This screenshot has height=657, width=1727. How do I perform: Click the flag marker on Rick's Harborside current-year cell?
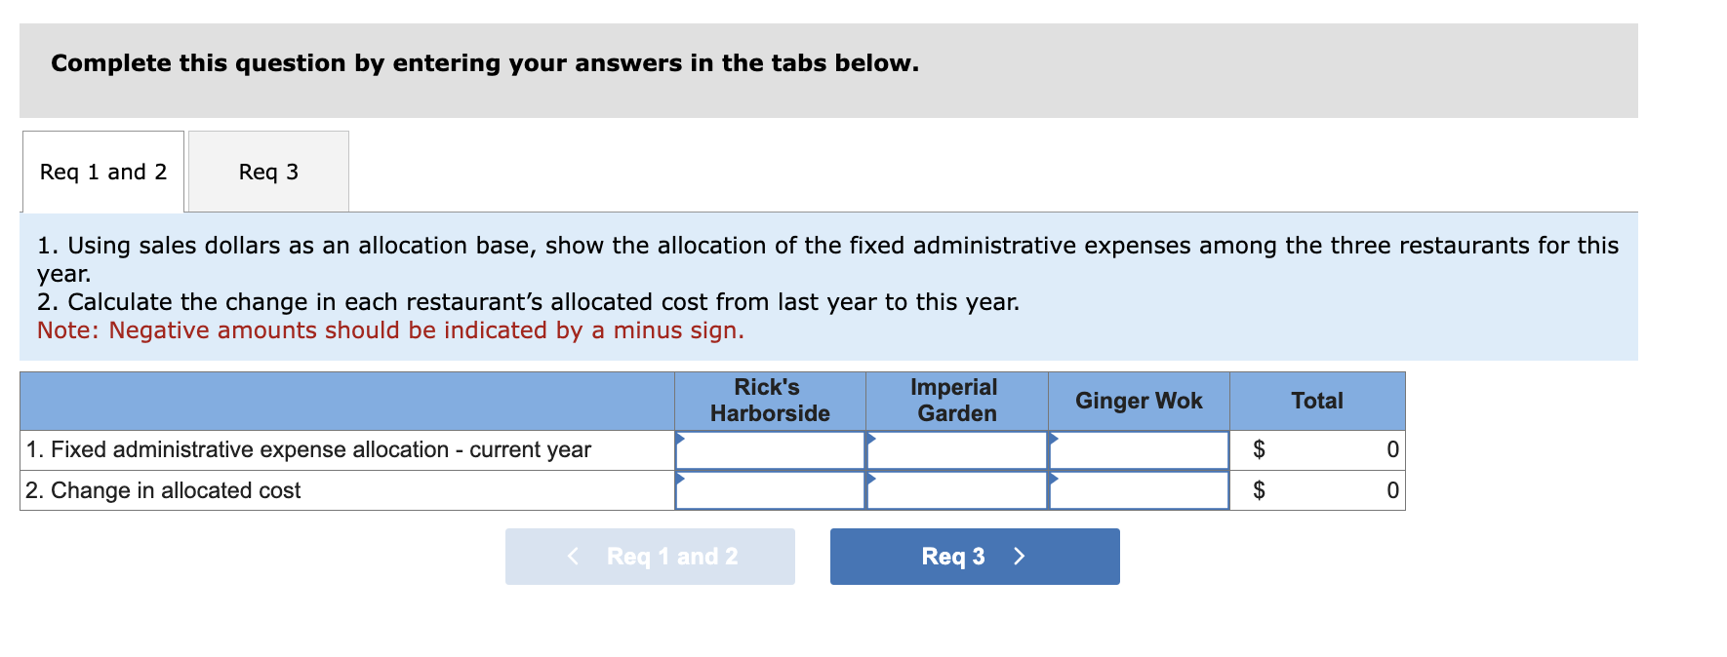tap(678, 439)
